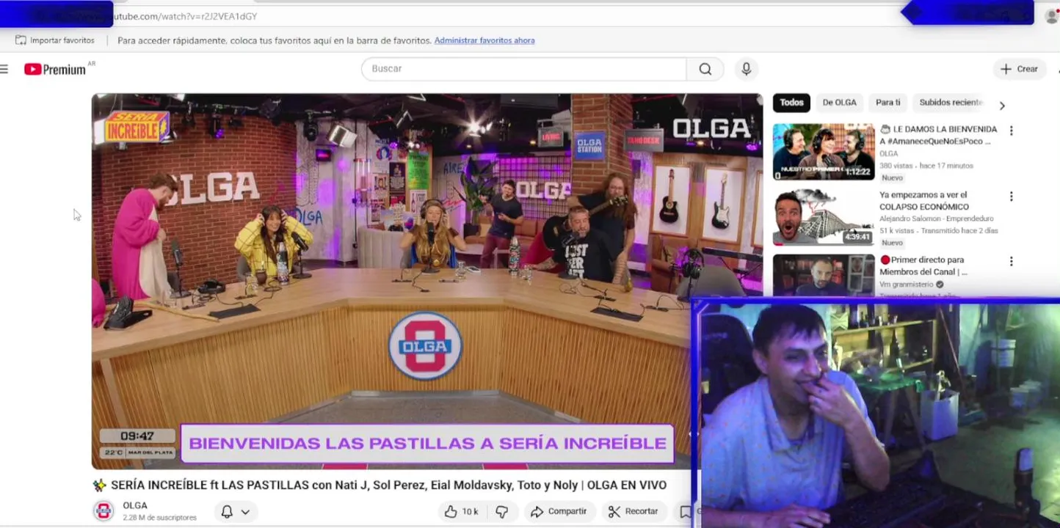Screen dimensions: 1060x528
Task: Open options menu for Primer directo video
Action: (x=1011, y=262)
